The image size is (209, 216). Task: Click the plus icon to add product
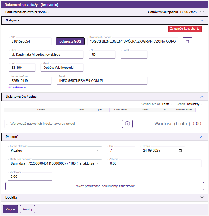click(127, 124)
